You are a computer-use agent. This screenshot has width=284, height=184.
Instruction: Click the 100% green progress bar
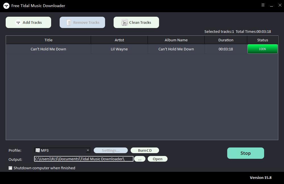262,49
